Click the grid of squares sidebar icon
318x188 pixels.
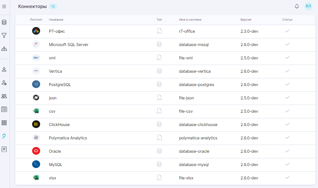pos(4,123)
